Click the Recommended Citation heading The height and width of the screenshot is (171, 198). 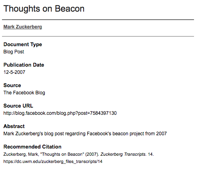tap(32, 147)
